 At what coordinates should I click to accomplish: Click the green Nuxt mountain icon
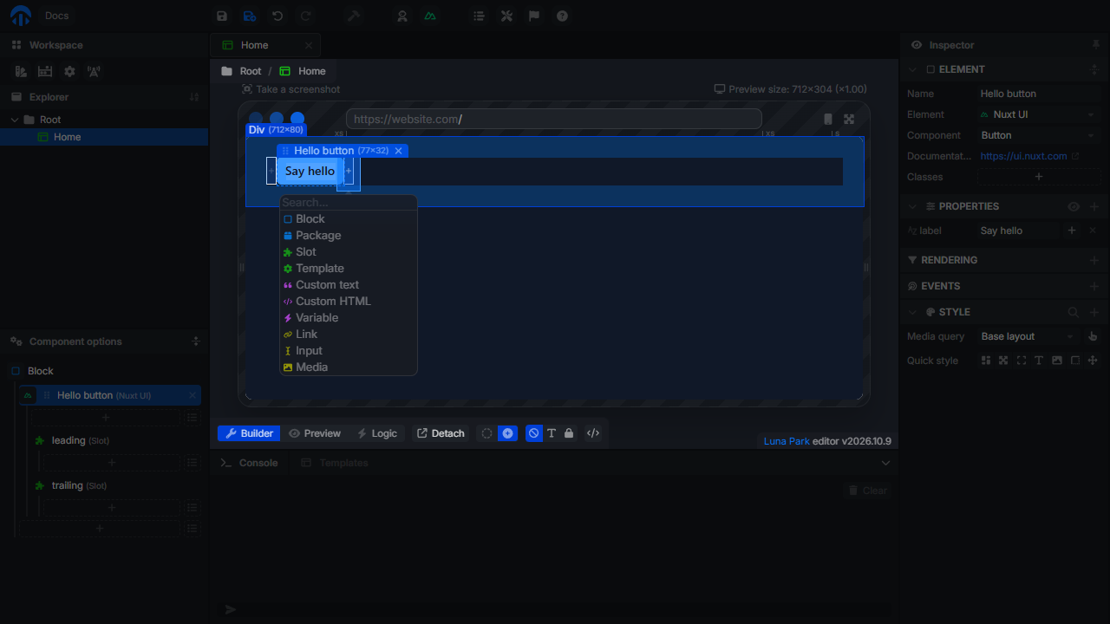click(x=429, y=16)
